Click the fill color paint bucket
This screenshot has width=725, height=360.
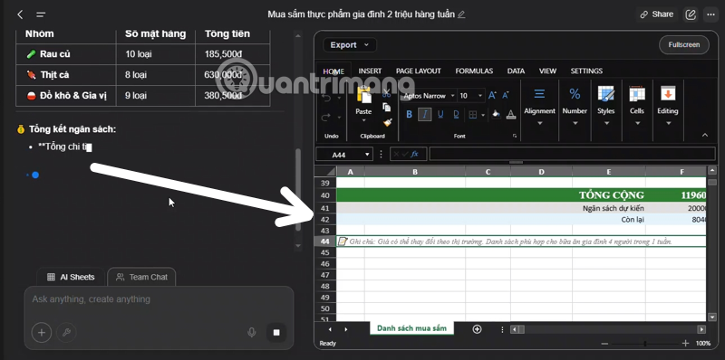click(x=496, y=115)
